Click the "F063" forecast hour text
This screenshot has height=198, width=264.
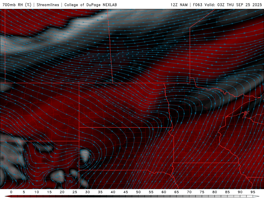pyautogui.click(x=197, y=5)
